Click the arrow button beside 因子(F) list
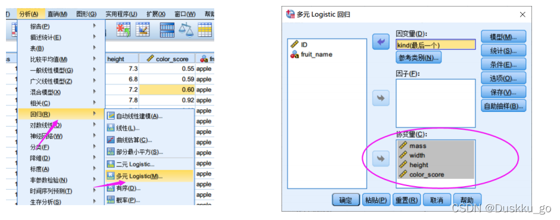The height and width of the screenshot is (220, 560). pyautogui.click(x=381, y=98)
